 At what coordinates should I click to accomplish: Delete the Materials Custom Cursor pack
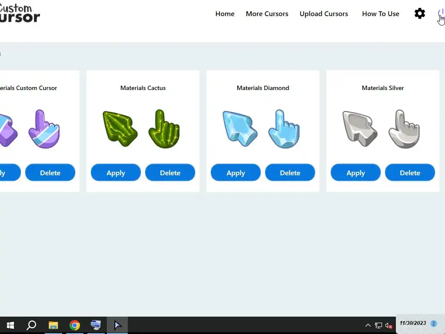click(x=50, y=172)
